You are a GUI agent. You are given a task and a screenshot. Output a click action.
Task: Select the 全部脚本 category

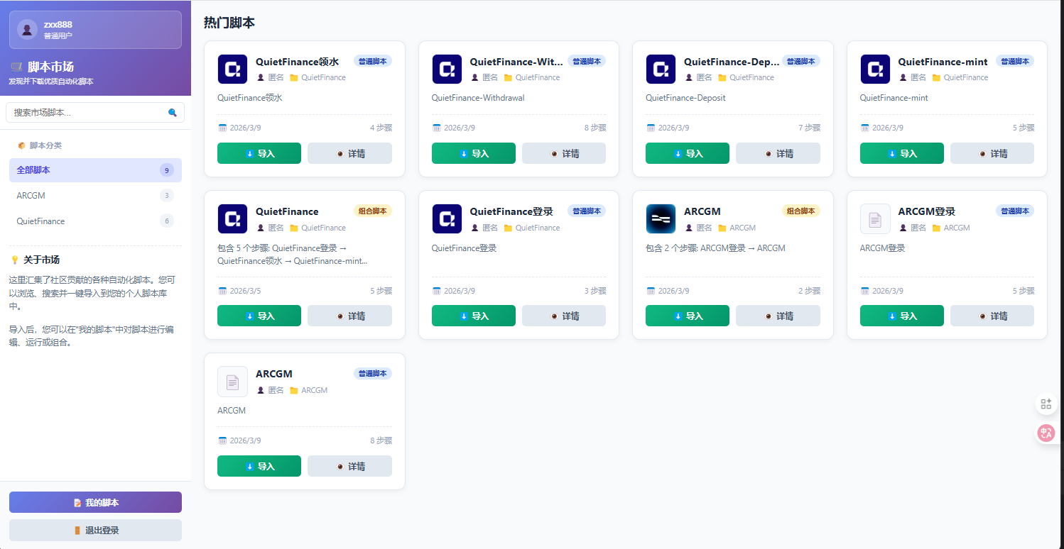pos(95,170)
